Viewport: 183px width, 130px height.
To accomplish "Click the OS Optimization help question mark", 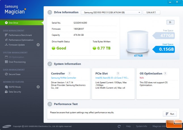I will point(165,73).
